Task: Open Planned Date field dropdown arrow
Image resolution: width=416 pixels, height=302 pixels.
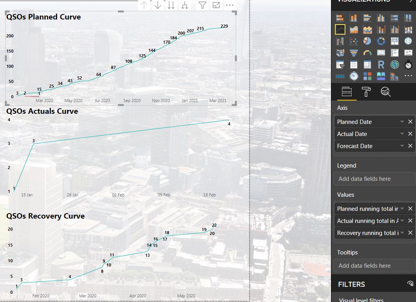Action: pos(402,122)
